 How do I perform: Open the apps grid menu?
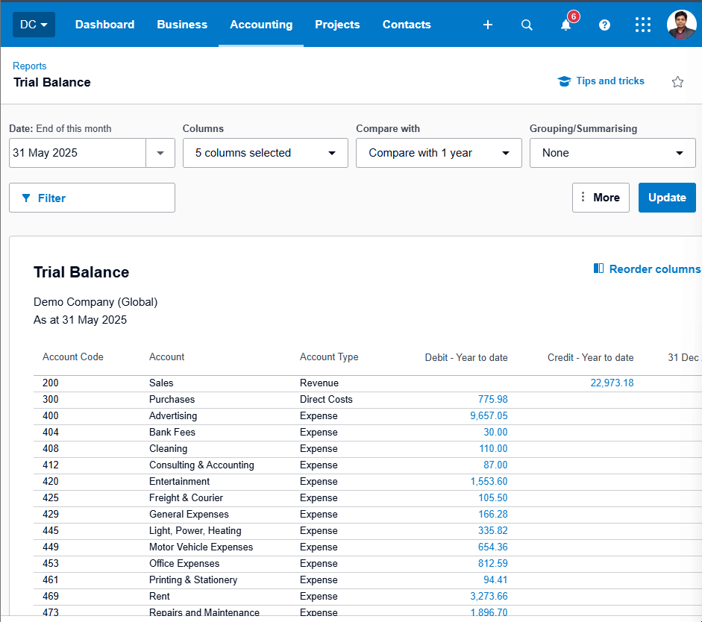[x=643, y=25]
